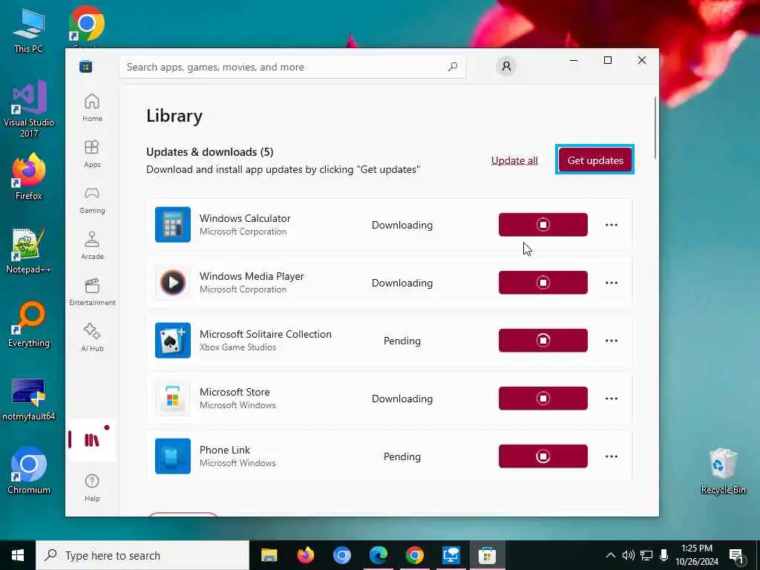The height and width of the screenshot is (570, 760).
Task: Open more options for Windows Calculator
Action: click(612, 225)
